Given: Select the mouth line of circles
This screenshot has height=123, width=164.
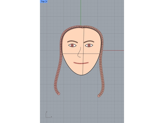Looking at the screenshot, I should coord(81,63).
